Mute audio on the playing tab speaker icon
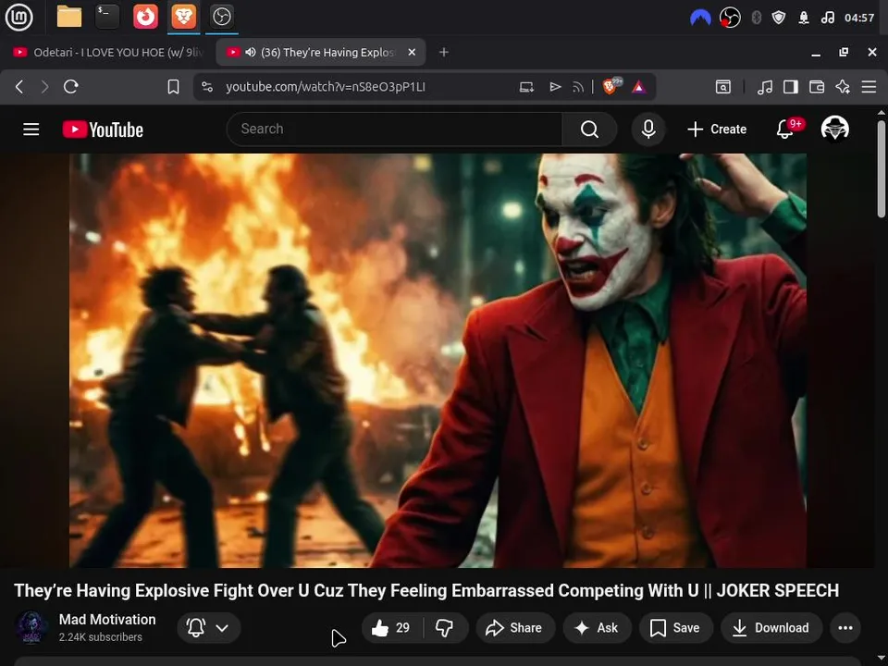888x666 pixels. pos(251,52)
